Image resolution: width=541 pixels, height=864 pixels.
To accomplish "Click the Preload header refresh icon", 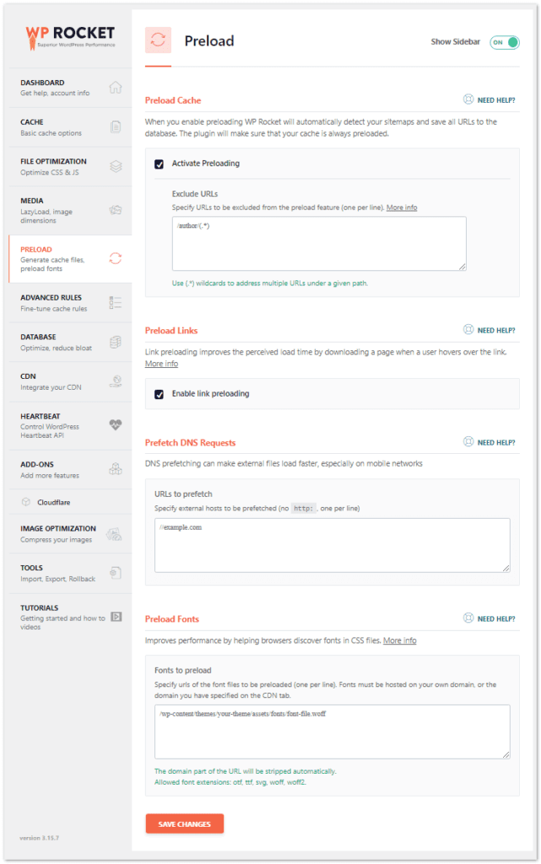I will click(158, 40).
